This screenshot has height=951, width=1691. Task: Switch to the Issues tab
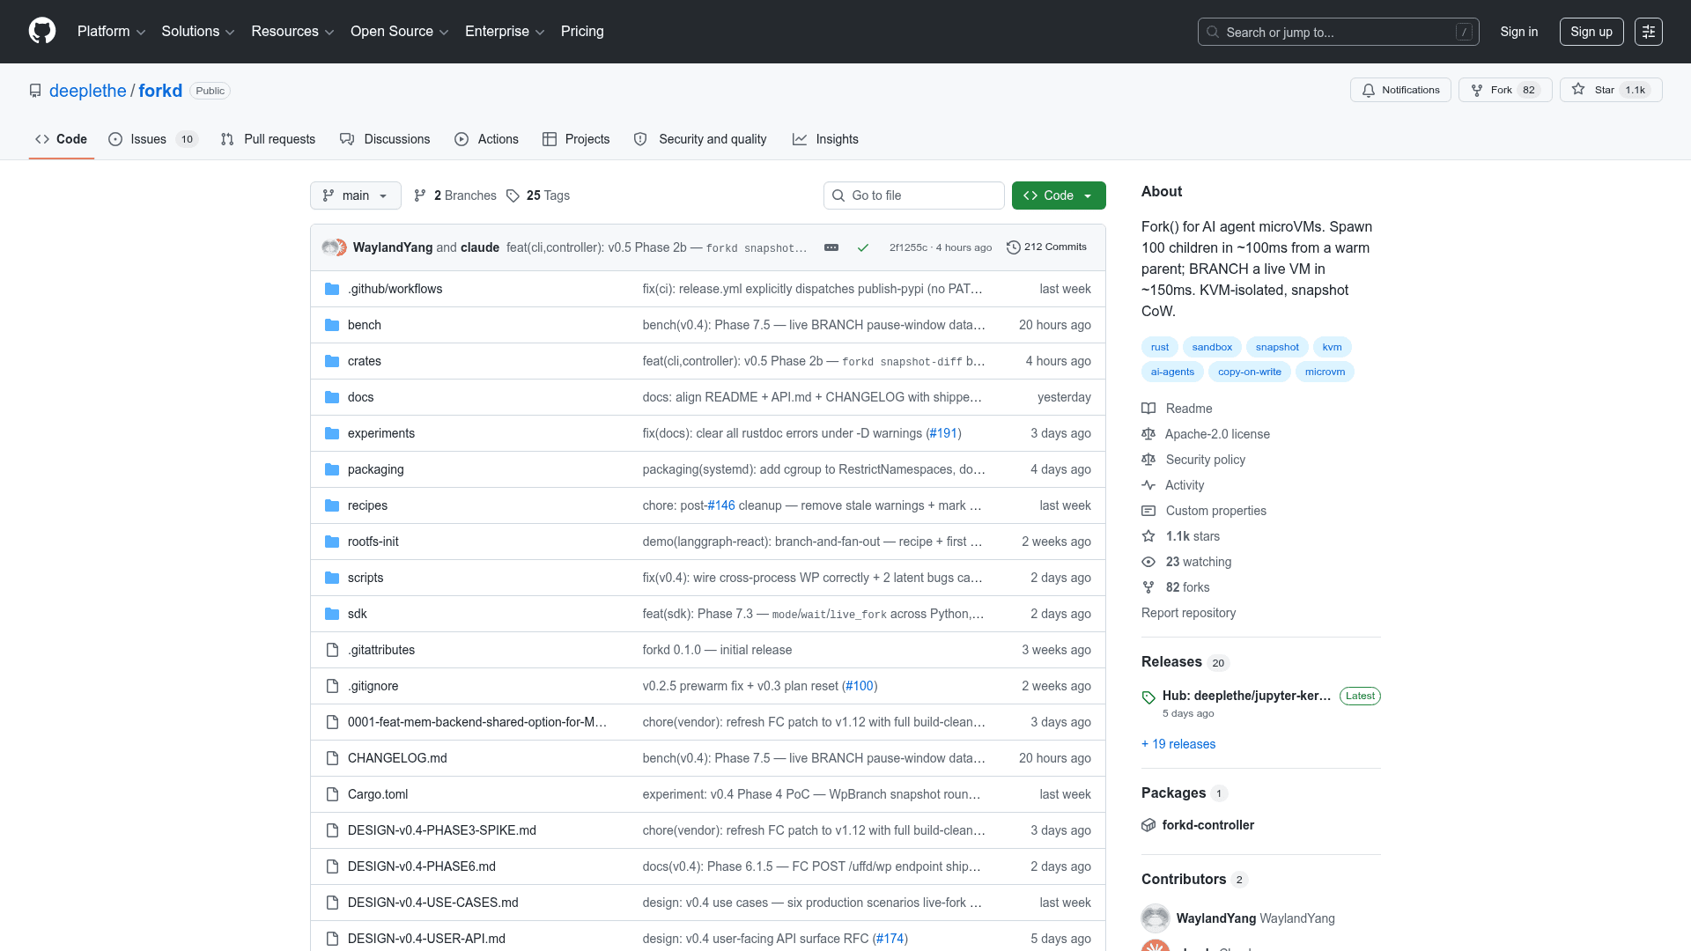click(x=153, y=139)
